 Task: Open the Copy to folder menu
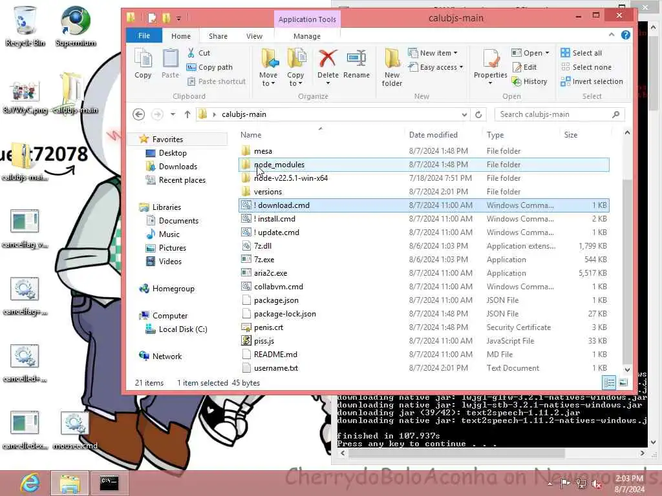295,67
